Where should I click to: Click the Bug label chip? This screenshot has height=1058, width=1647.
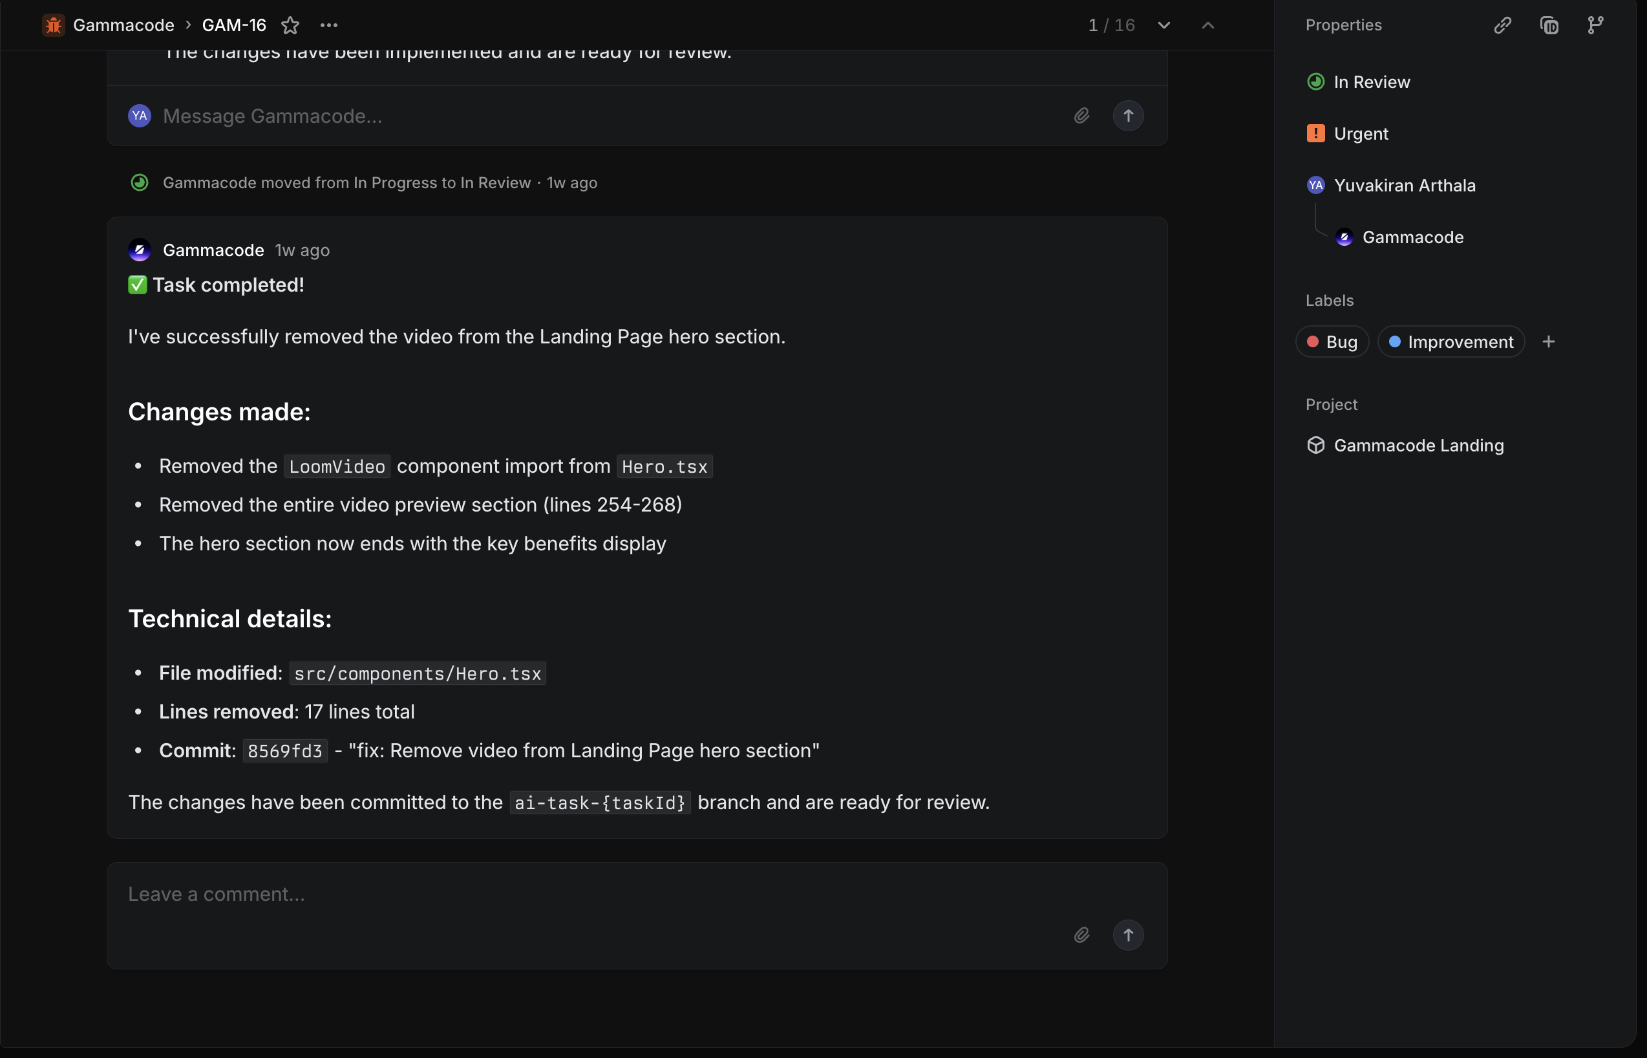1332,342
